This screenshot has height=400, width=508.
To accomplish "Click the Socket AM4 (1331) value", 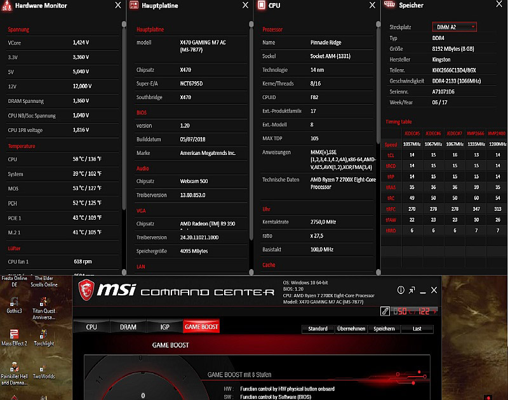I will pos(330,56).
